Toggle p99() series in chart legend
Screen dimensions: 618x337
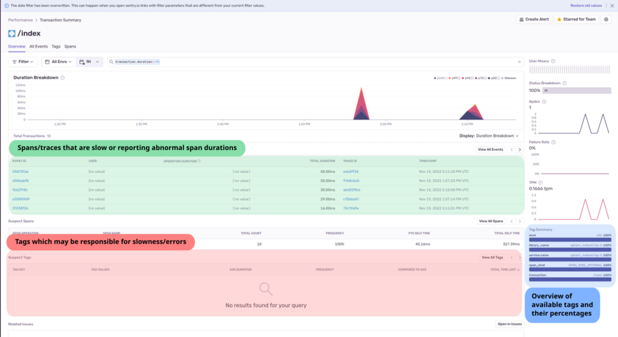tap(455, 78)
